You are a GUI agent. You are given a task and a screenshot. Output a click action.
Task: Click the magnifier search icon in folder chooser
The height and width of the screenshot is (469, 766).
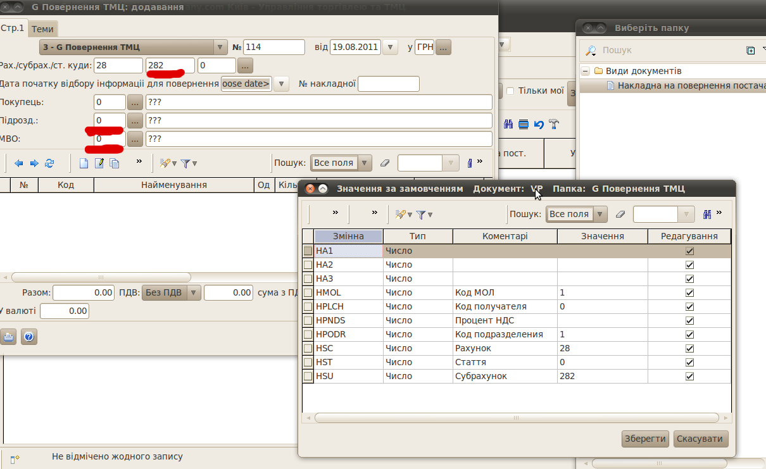[x=590, y=50]
